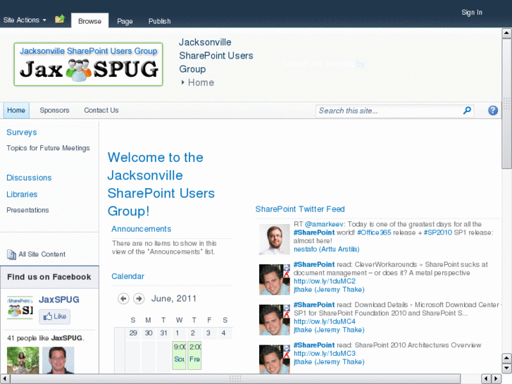512x384 pixels.
Task: Select the Home navigation tab
Action: (16, 111)
